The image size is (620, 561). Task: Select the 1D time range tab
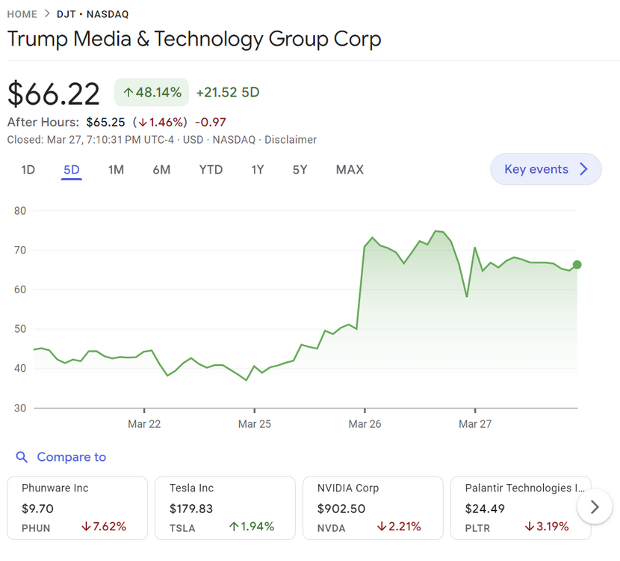point(28,170)
